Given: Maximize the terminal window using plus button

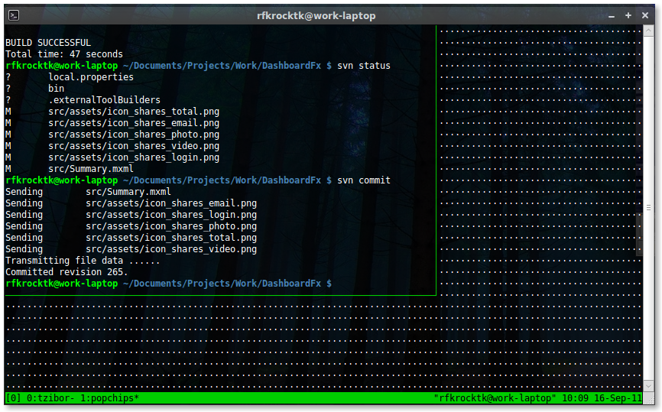Looking at the screenshot, I should (628, 15).
